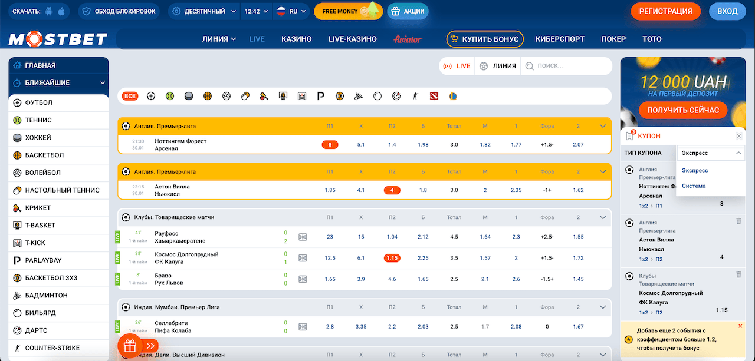The height and width of the screenshot is (361, 755).
Task: Click the Apple download icon
Action: pos(61,11)
